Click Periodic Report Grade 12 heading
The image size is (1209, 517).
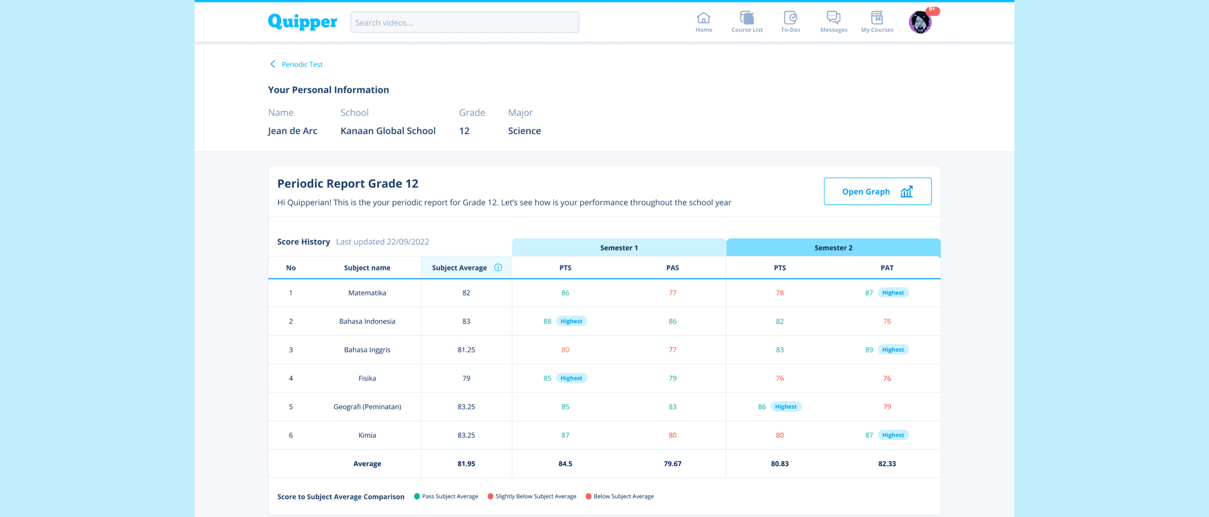(348, 184)
